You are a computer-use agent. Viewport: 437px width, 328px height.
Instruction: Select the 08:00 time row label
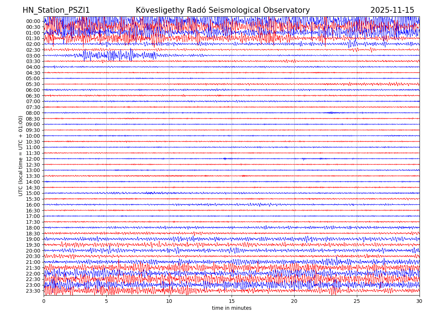point(33,113)
